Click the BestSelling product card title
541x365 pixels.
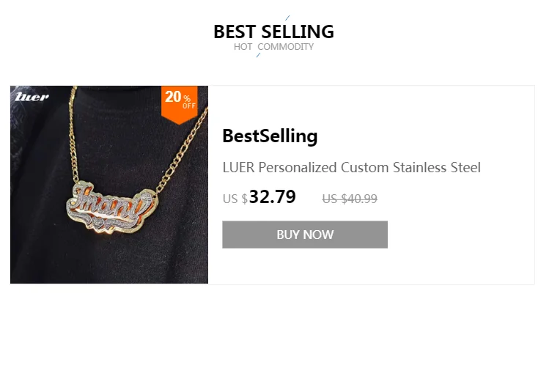270,136
